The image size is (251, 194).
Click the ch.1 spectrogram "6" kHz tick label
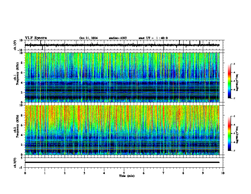(x=22, y=73)
